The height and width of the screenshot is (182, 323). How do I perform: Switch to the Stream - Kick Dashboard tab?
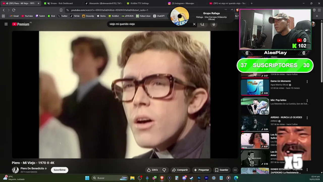[x=61, y=3]
